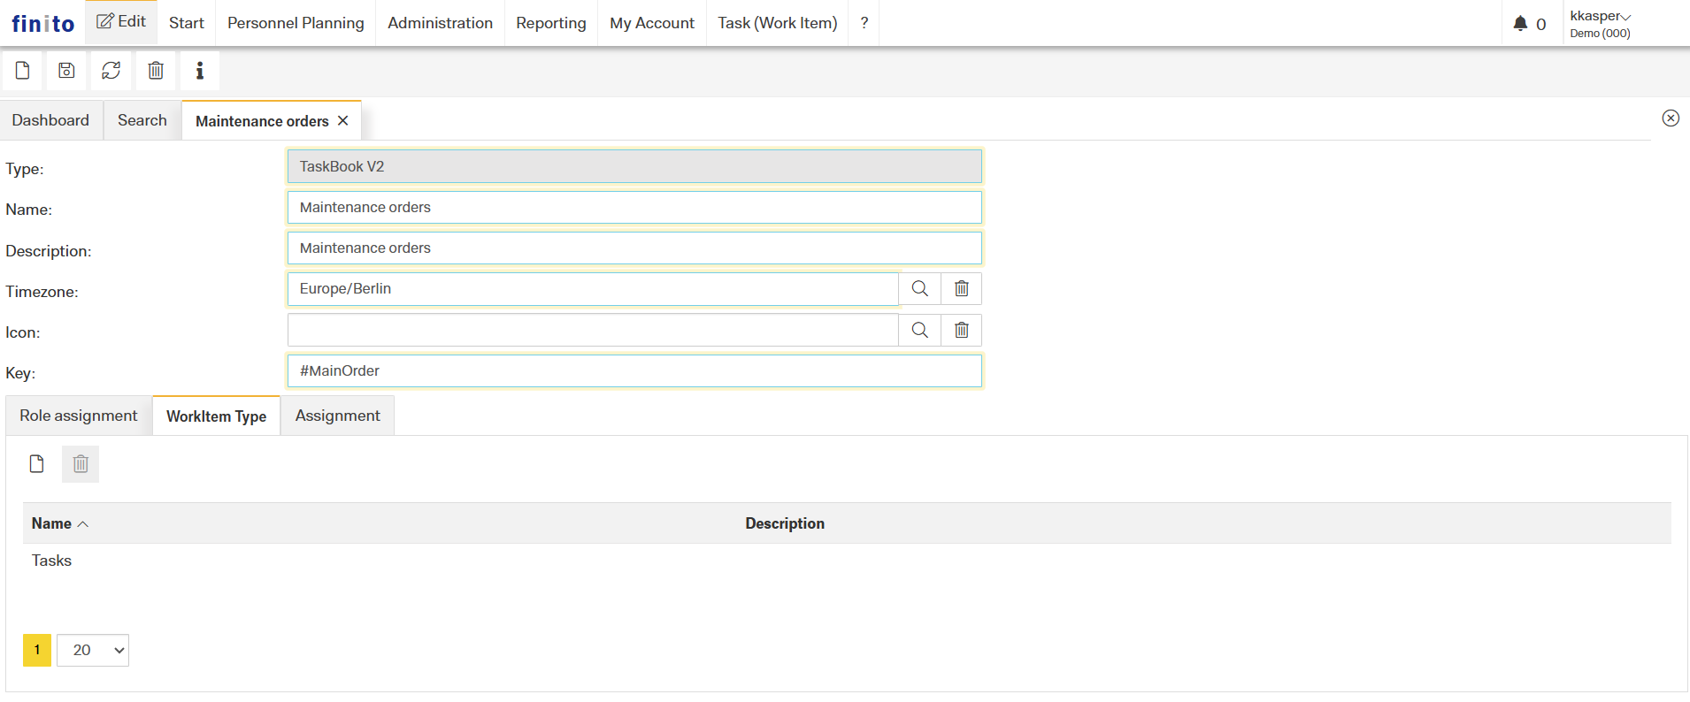
Task: Add new WorkItem Type entry icon
Action: (36, 464)
